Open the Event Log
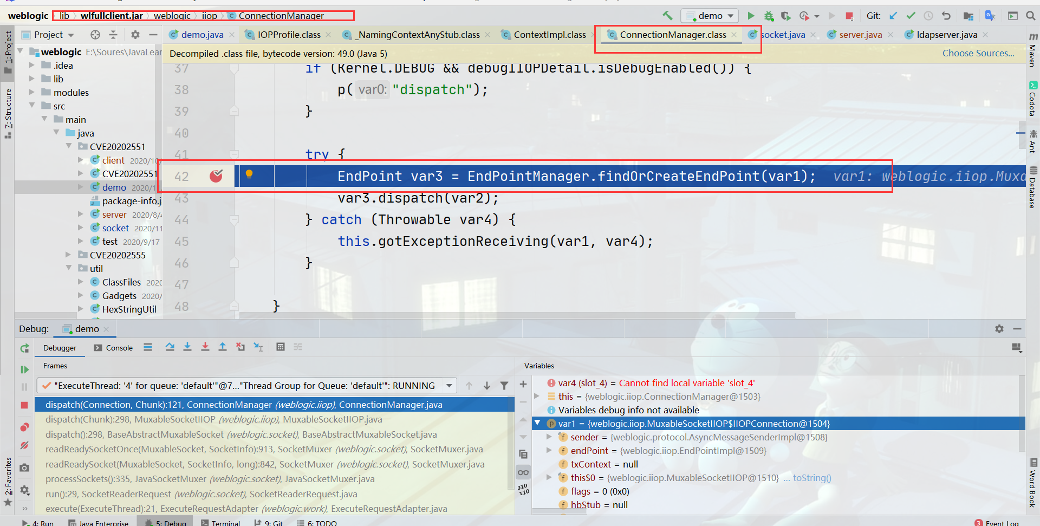The image size is (1040, 526). click(x=997, y=522)
